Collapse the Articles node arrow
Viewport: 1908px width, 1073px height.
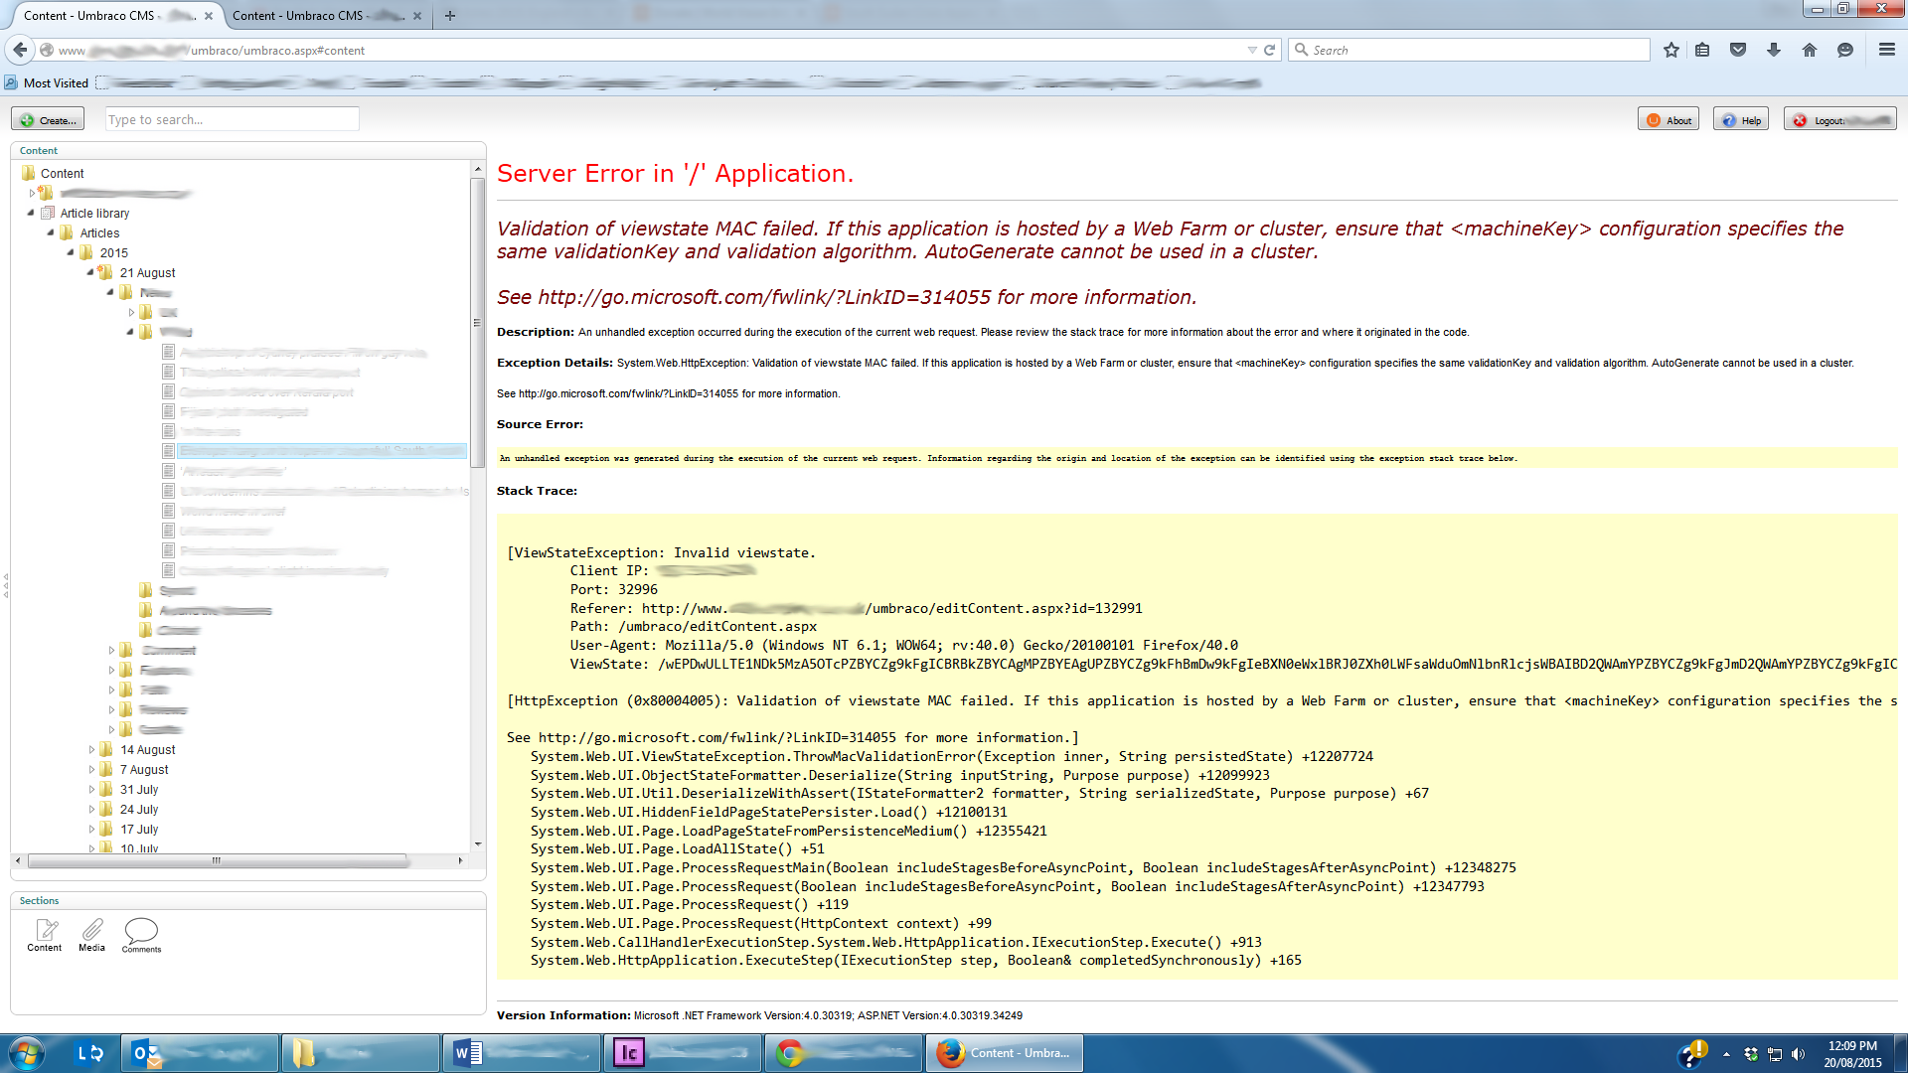click(51, 232)
